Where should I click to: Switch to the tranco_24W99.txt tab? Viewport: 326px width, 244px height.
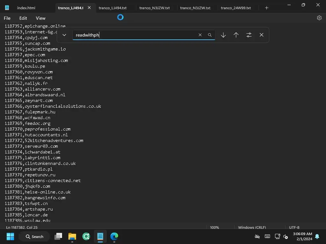coord(236,8)
